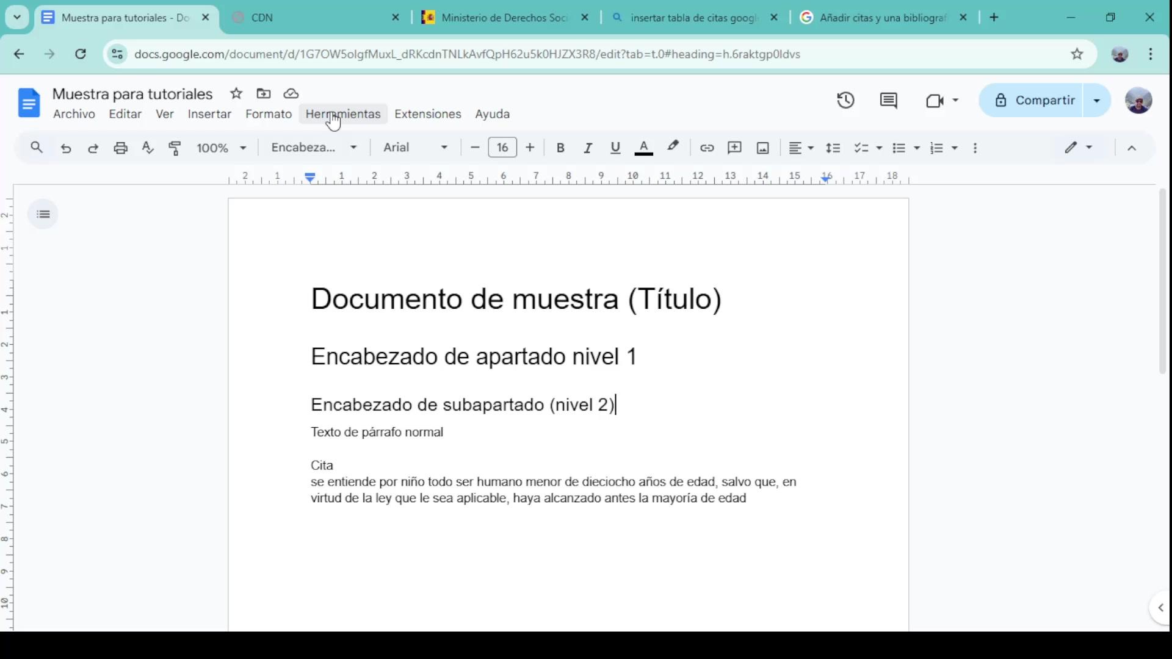Click the add comment toolbar icon
The width and height of the screenshot is (1172, 659).
[x=734, y=148]
